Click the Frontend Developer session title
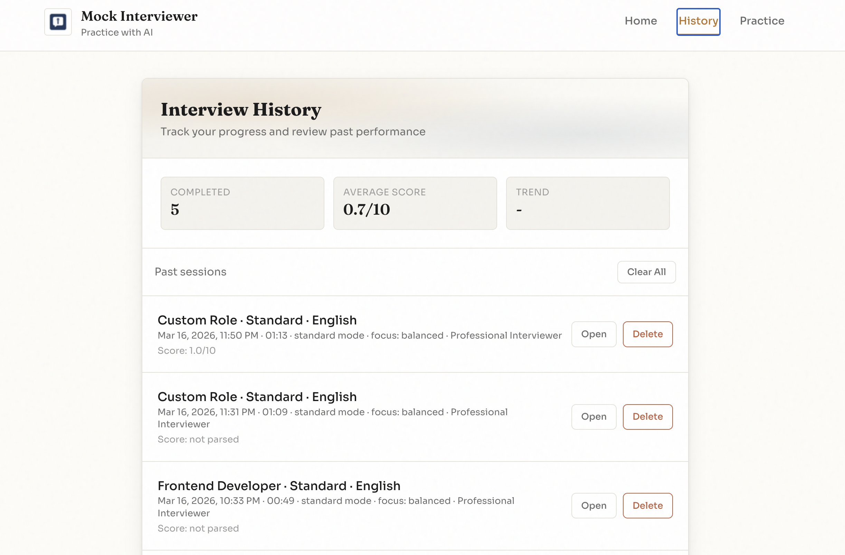The image size is (845, 555). click(279, 486)
